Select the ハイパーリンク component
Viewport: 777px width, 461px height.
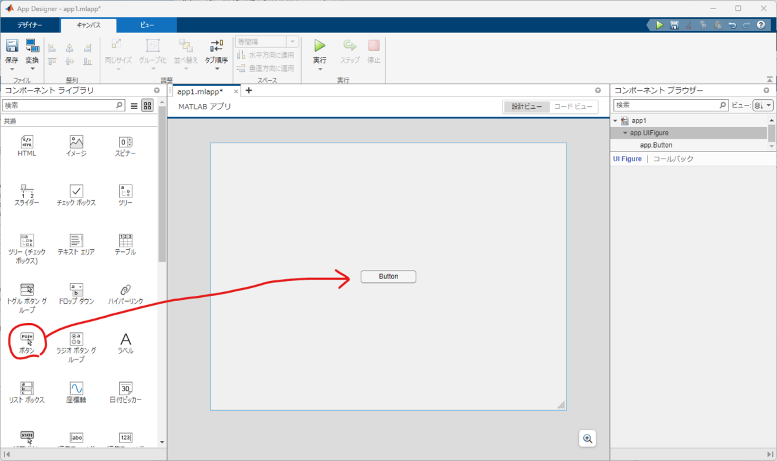(126, 294)
